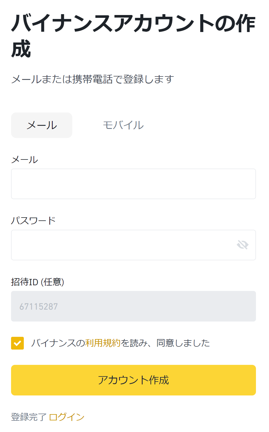Click the メールまたは携帯電話で登録します subtitle
The image size is (269, 432).
coord(93,79)
